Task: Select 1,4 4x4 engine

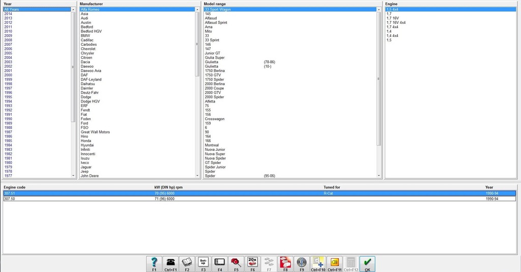Action: tap(392, 36)
